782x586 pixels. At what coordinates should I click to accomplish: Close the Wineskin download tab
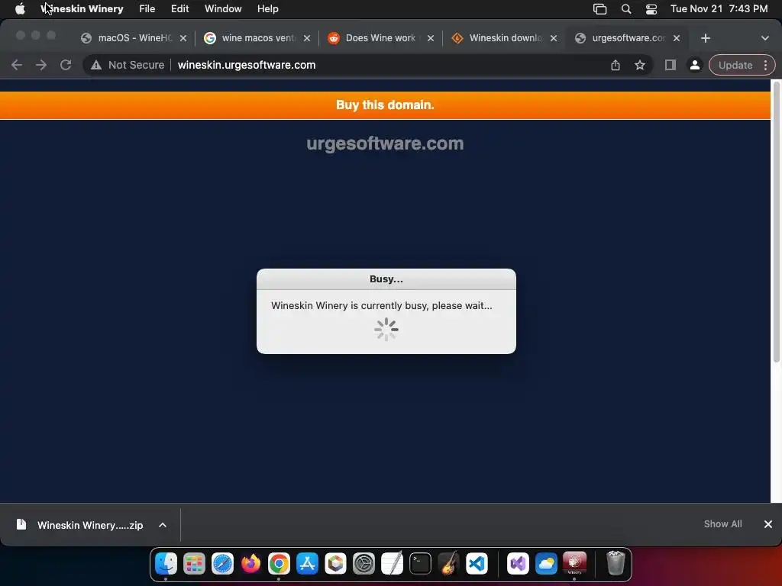click(x=554, y=38)
